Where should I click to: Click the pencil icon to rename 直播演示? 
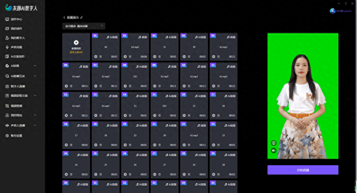[x=82, y=17]
